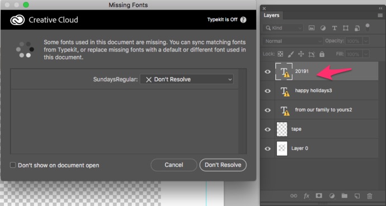Lock transparent pixels icon
Viewport: 386px width, 206px height.
(280, 54)
